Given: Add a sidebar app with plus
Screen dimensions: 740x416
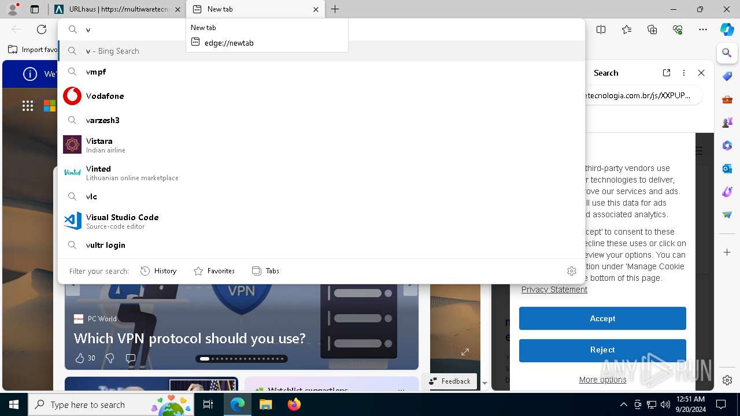Looking at the screenshot, I should (x=727, y=252).
